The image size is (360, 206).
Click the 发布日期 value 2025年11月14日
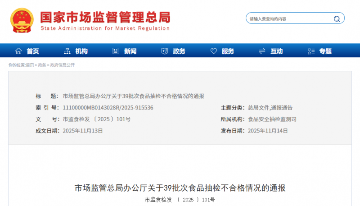268,131
